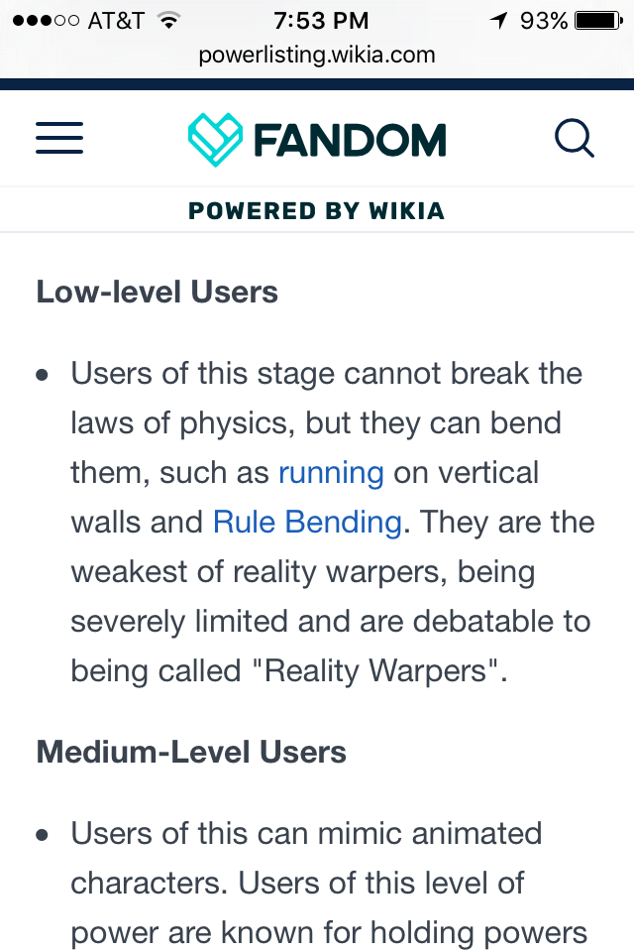Tap the Wi-Fi status icon
The height and width of the screenshot is (952, 634).
click(x=169, y=20)
